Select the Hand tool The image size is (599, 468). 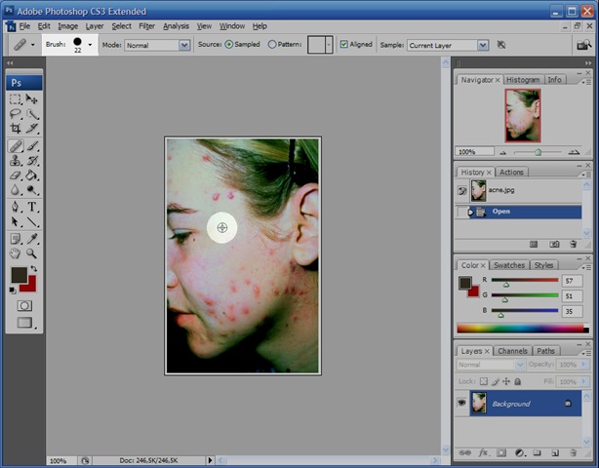pos(16,253)
